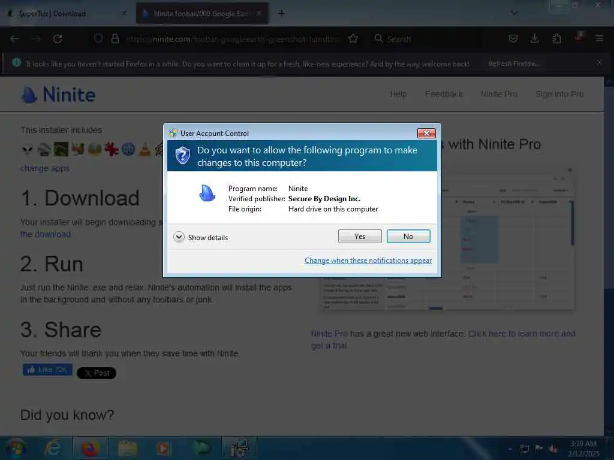Go forward to the next page

point(36,39)
